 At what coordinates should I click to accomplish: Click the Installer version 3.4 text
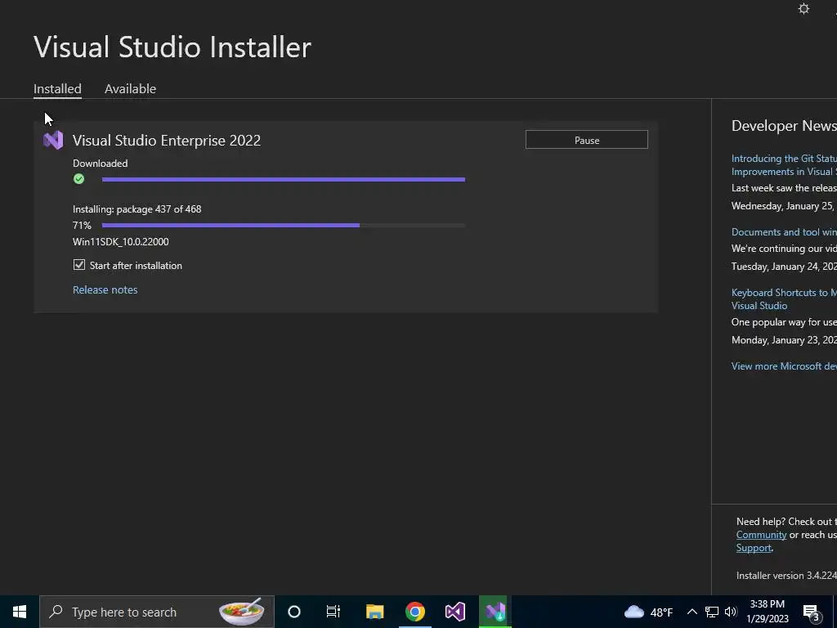coord(786,576)
